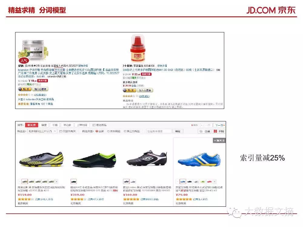
Task: Open the 292条评论 reviews link
Action: (40, 95)
